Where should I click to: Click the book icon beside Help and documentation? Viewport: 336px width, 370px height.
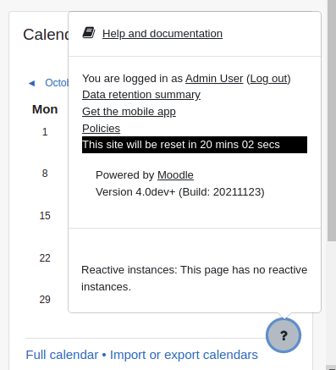pos(89,33)
